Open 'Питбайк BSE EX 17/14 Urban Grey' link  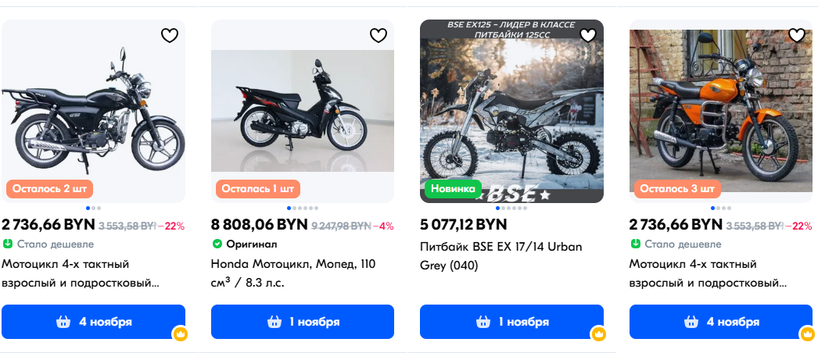click(x=500, y=255)
